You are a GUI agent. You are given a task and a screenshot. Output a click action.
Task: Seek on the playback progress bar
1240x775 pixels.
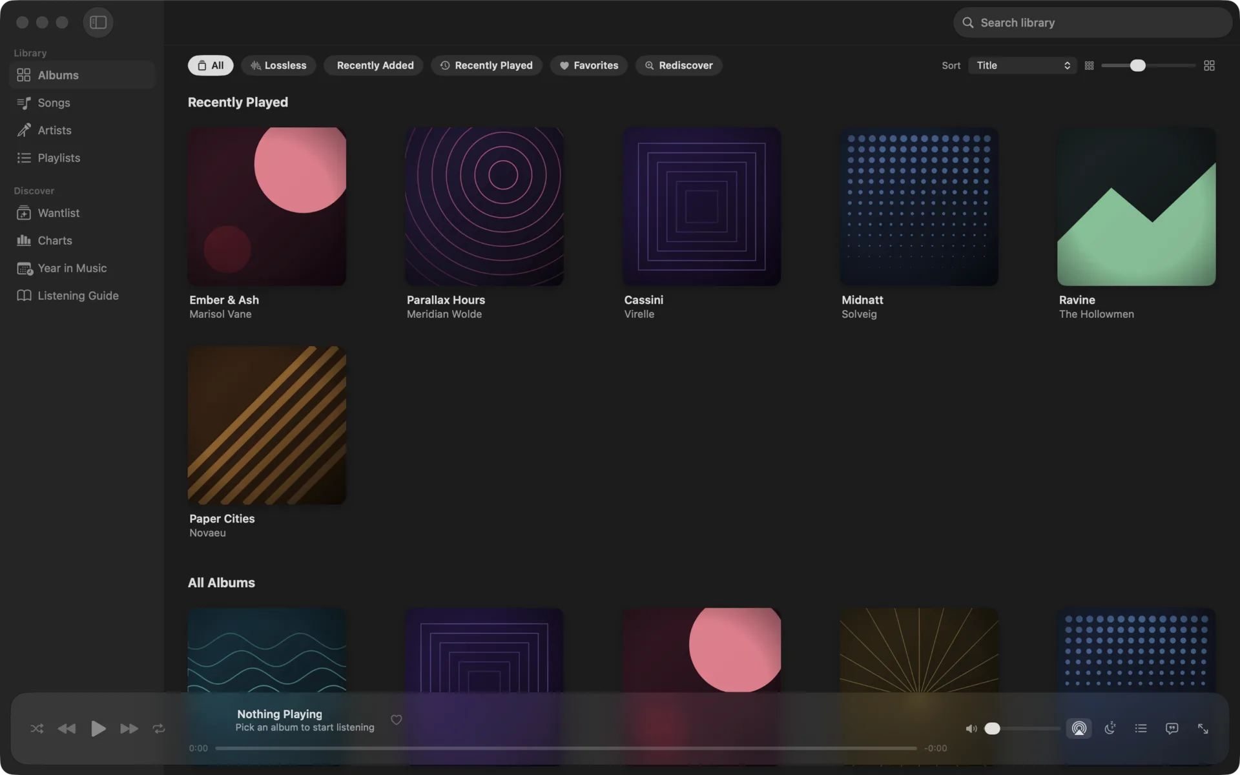[x=566, y=749]
